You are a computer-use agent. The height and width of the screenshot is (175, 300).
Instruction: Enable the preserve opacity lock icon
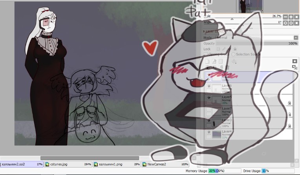tap(218, 49)
